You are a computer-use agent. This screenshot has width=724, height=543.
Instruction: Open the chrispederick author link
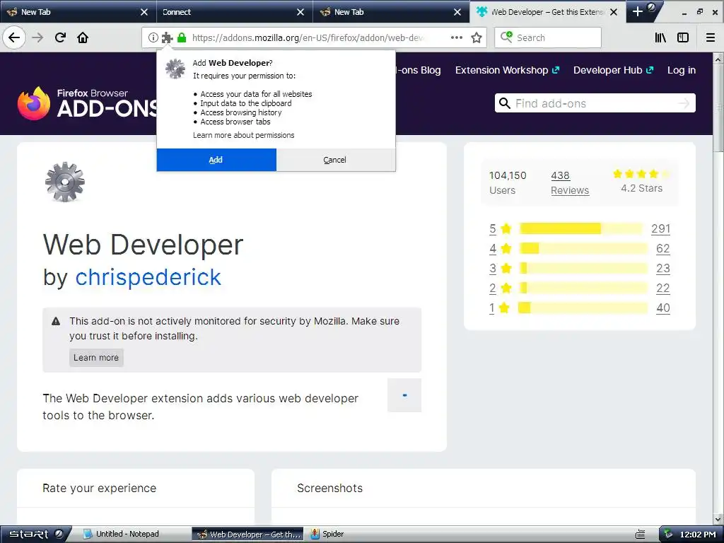tap(148, 277)
